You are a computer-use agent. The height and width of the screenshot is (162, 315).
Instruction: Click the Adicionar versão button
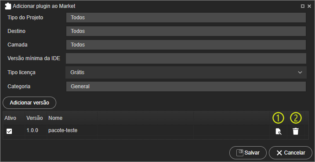click(29, 103)
